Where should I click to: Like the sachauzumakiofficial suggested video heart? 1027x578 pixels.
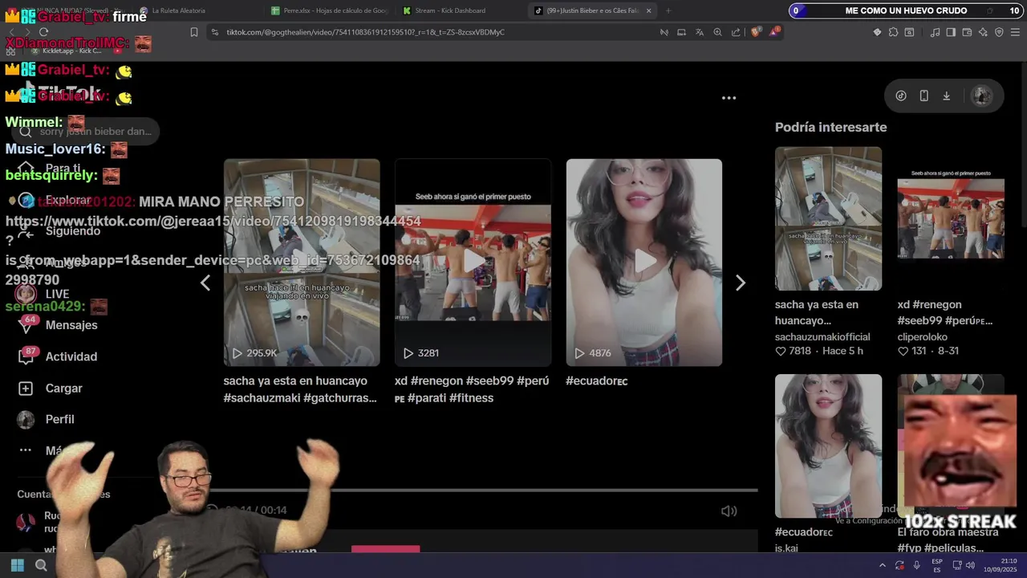pos(780,351)
